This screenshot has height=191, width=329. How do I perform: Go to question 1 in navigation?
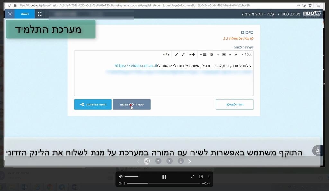(169, 161)
